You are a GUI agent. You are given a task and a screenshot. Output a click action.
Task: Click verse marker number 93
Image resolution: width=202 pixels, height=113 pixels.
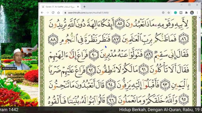(165, 85)
